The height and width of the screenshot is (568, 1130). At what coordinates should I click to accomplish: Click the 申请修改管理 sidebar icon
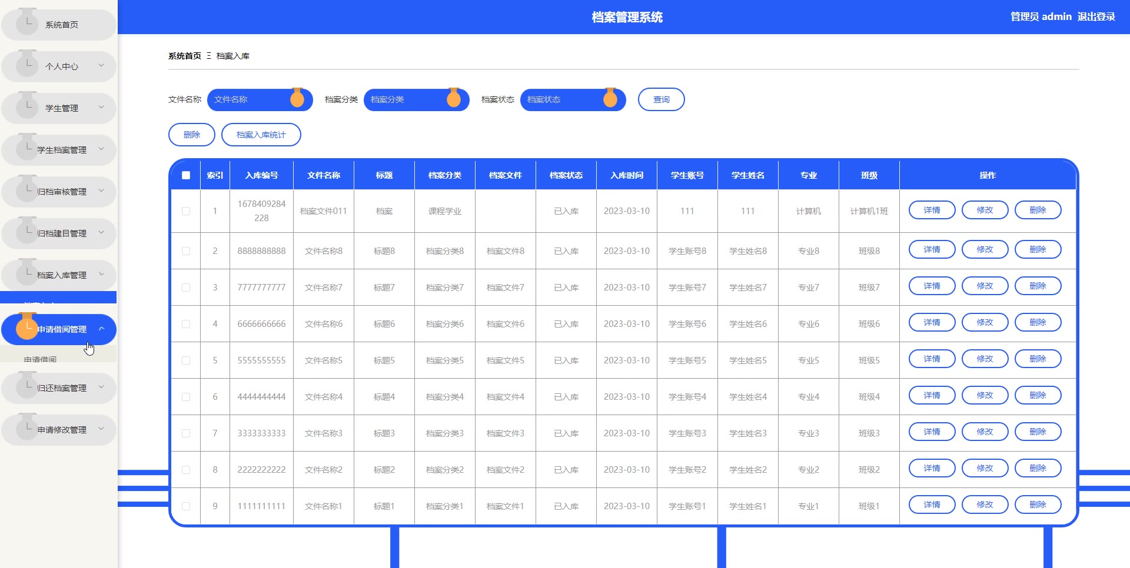tap(27, 427)
